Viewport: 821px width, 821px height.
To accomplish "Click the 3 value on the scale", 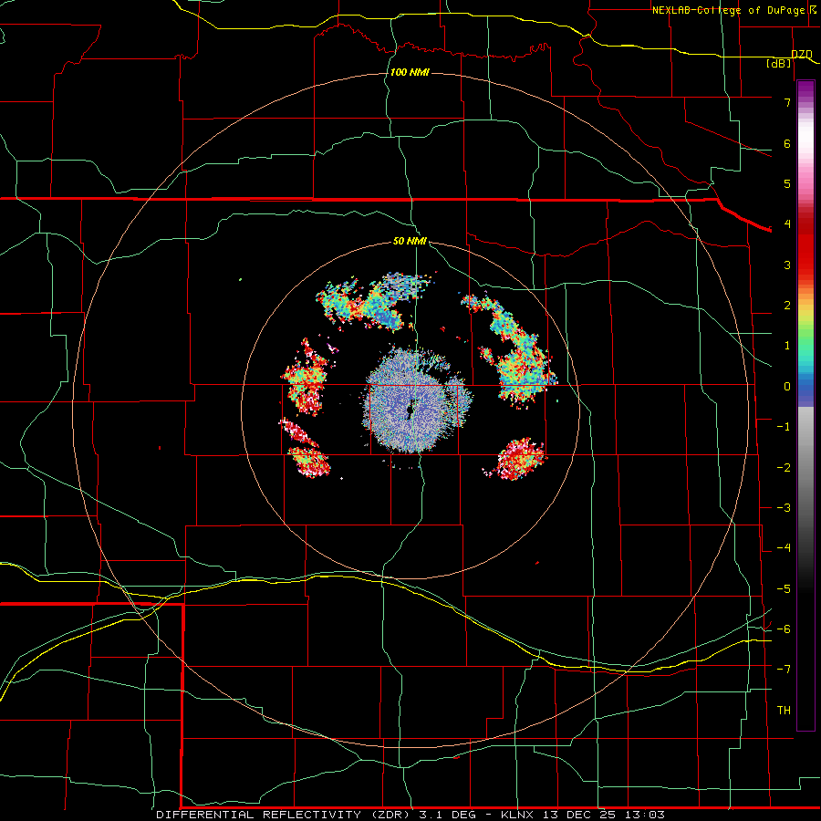I will (x=787, y=265).
